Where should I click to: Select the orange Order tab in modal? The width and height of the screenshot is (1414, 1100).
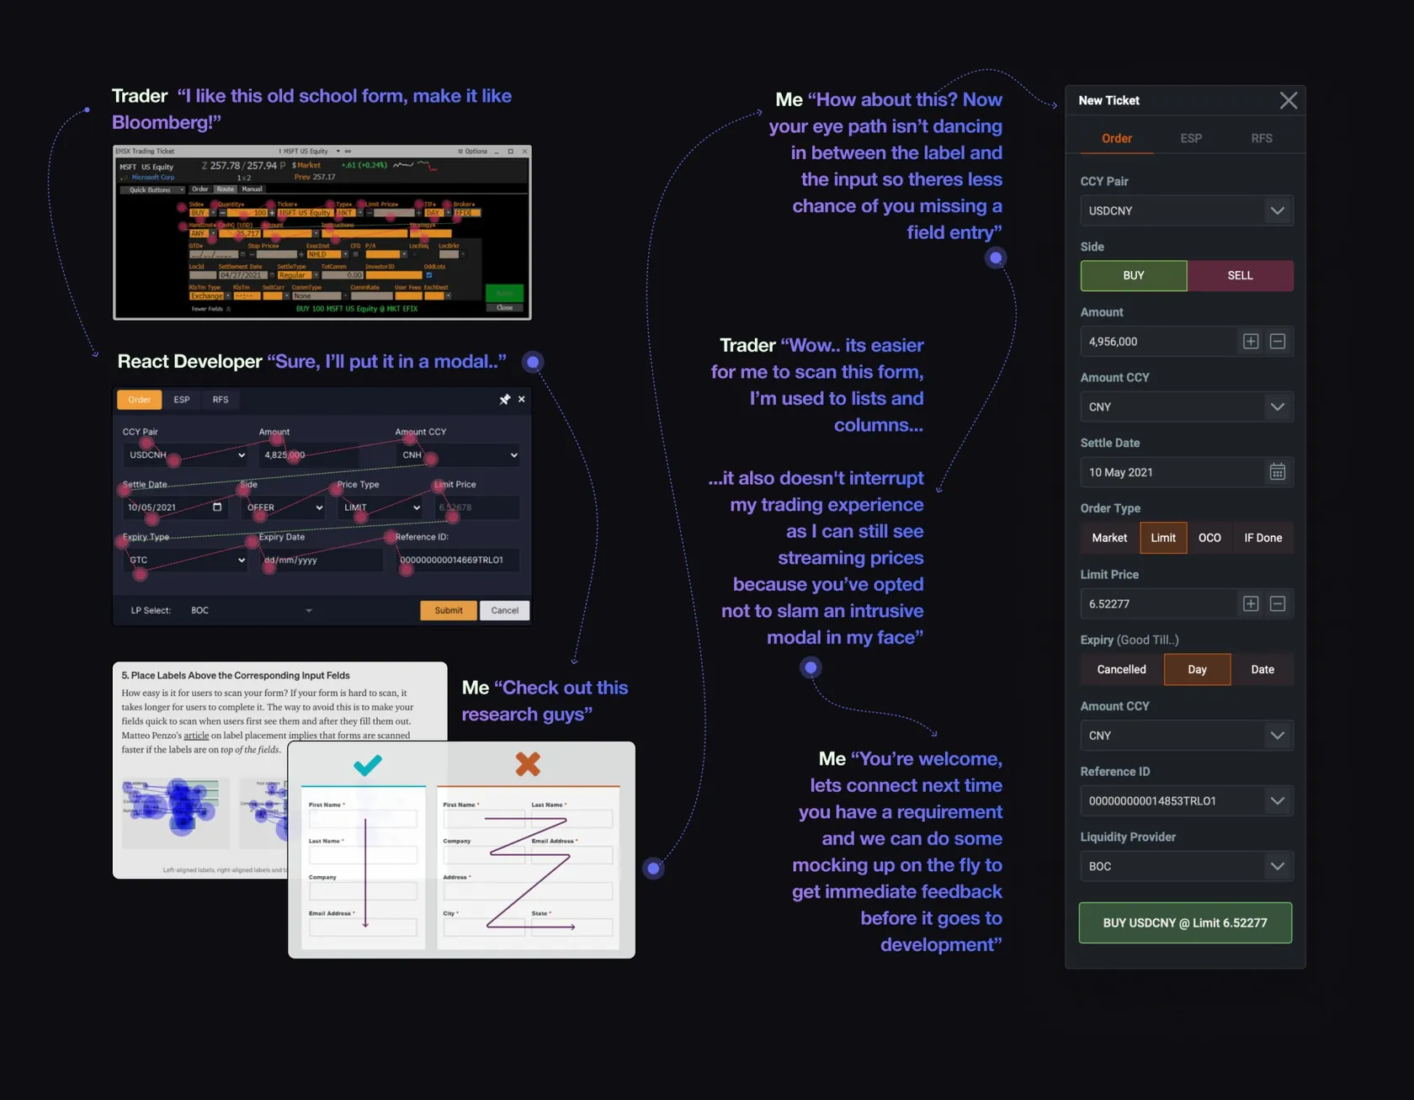point(140,399)
